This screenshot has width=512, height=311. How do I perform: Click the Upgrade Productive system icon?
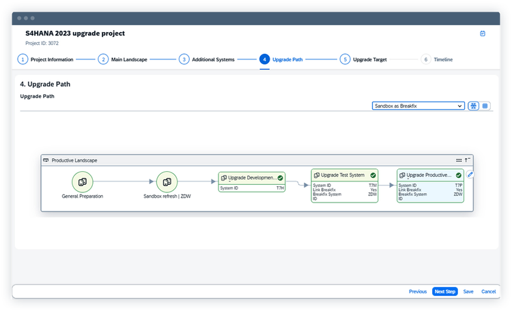coord(402,175)
